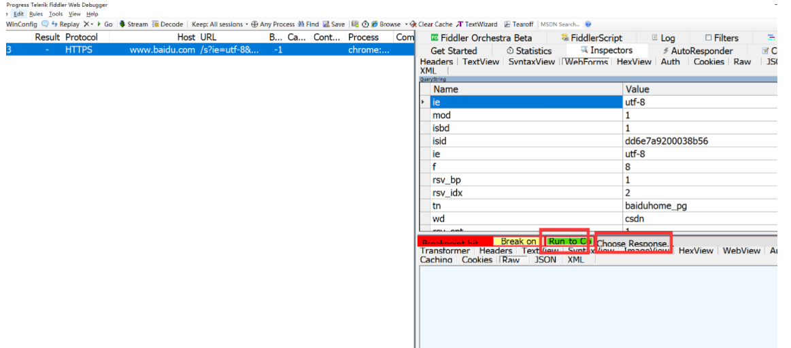Open the request Raw inspector tab
This screenshot has width=791, height=348.
(x=742, y=62)
